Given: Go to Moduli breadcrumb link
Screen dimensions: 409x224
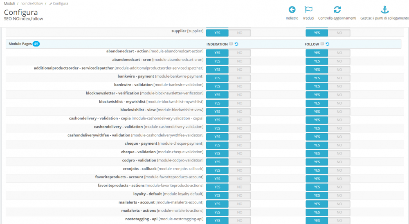Looking at the screenshot, I should coord(9,3).
